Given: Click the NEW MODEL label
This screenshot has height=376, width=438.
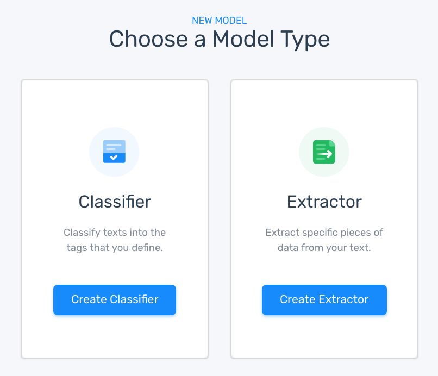Looking at the screenshot, I should pos(219,21).
